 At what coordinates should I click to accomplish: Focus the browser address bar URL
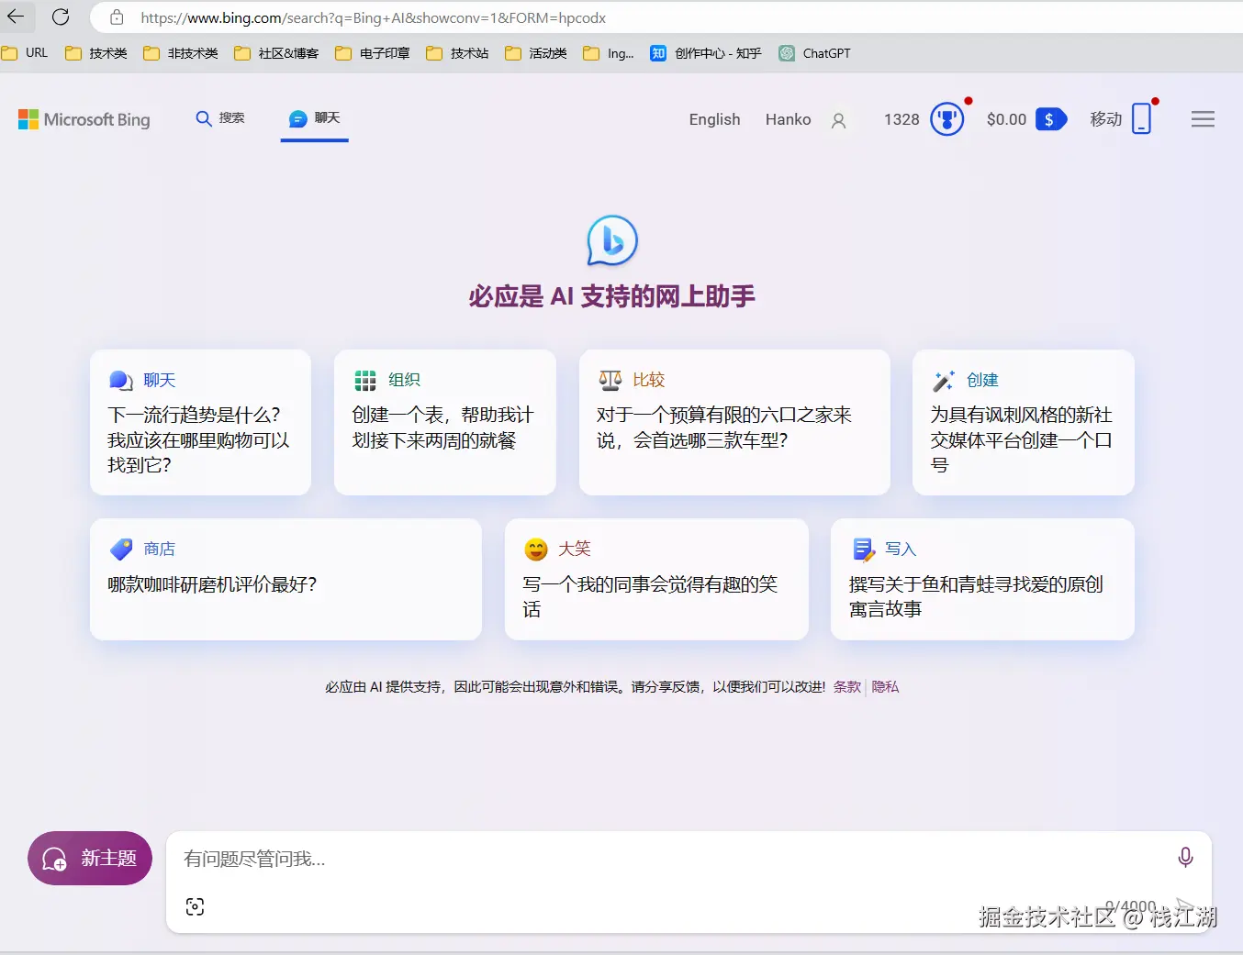point(373,17)
